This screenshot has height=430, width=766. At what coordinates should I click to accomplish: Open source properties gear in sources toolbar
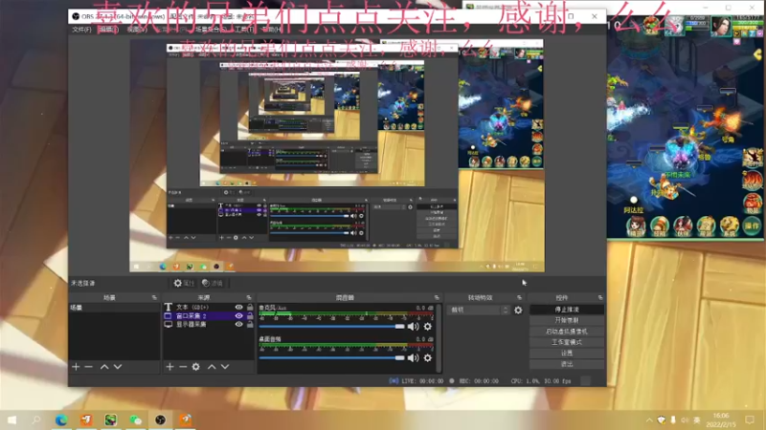(196, 367)
